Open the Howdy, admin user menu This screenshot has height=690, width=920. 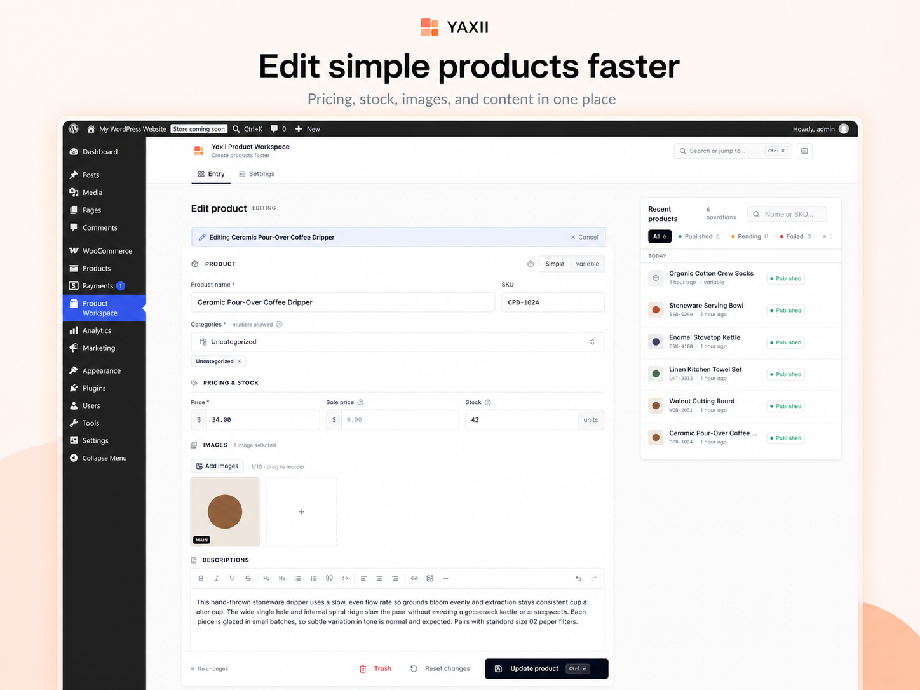click(x=820, y=128)
